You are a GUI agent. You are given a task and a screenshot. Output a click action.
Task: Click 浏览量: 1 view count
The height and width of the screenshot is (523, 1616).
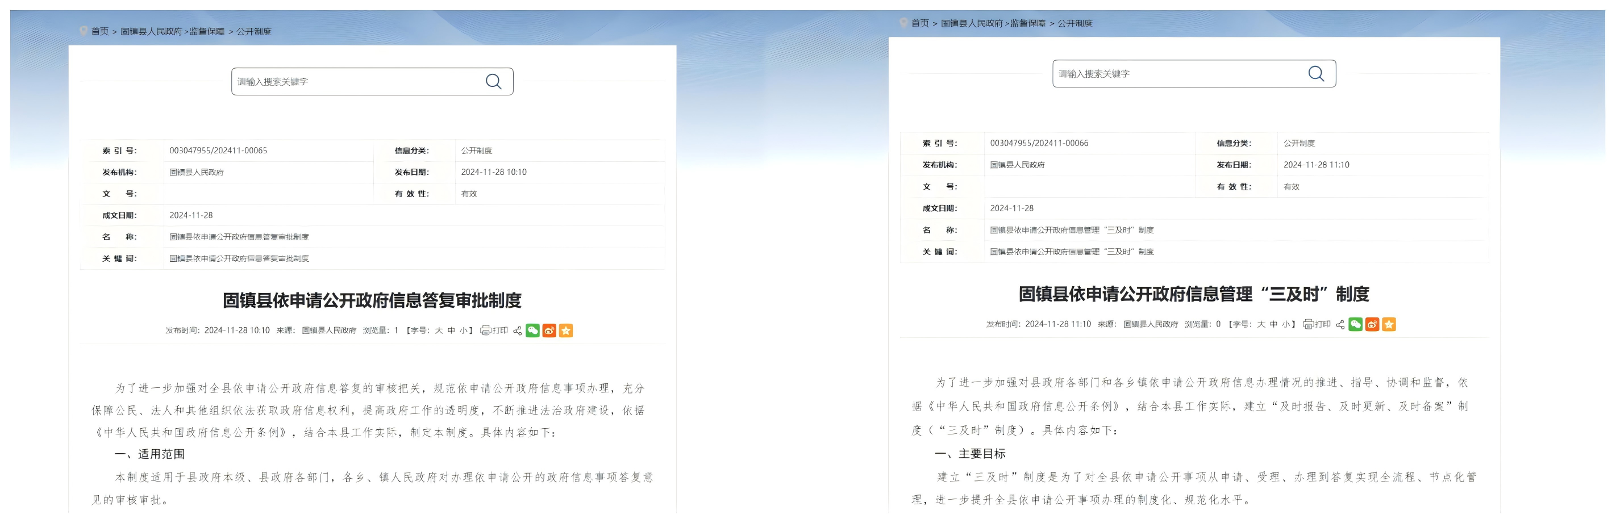[x=381, y=330]
